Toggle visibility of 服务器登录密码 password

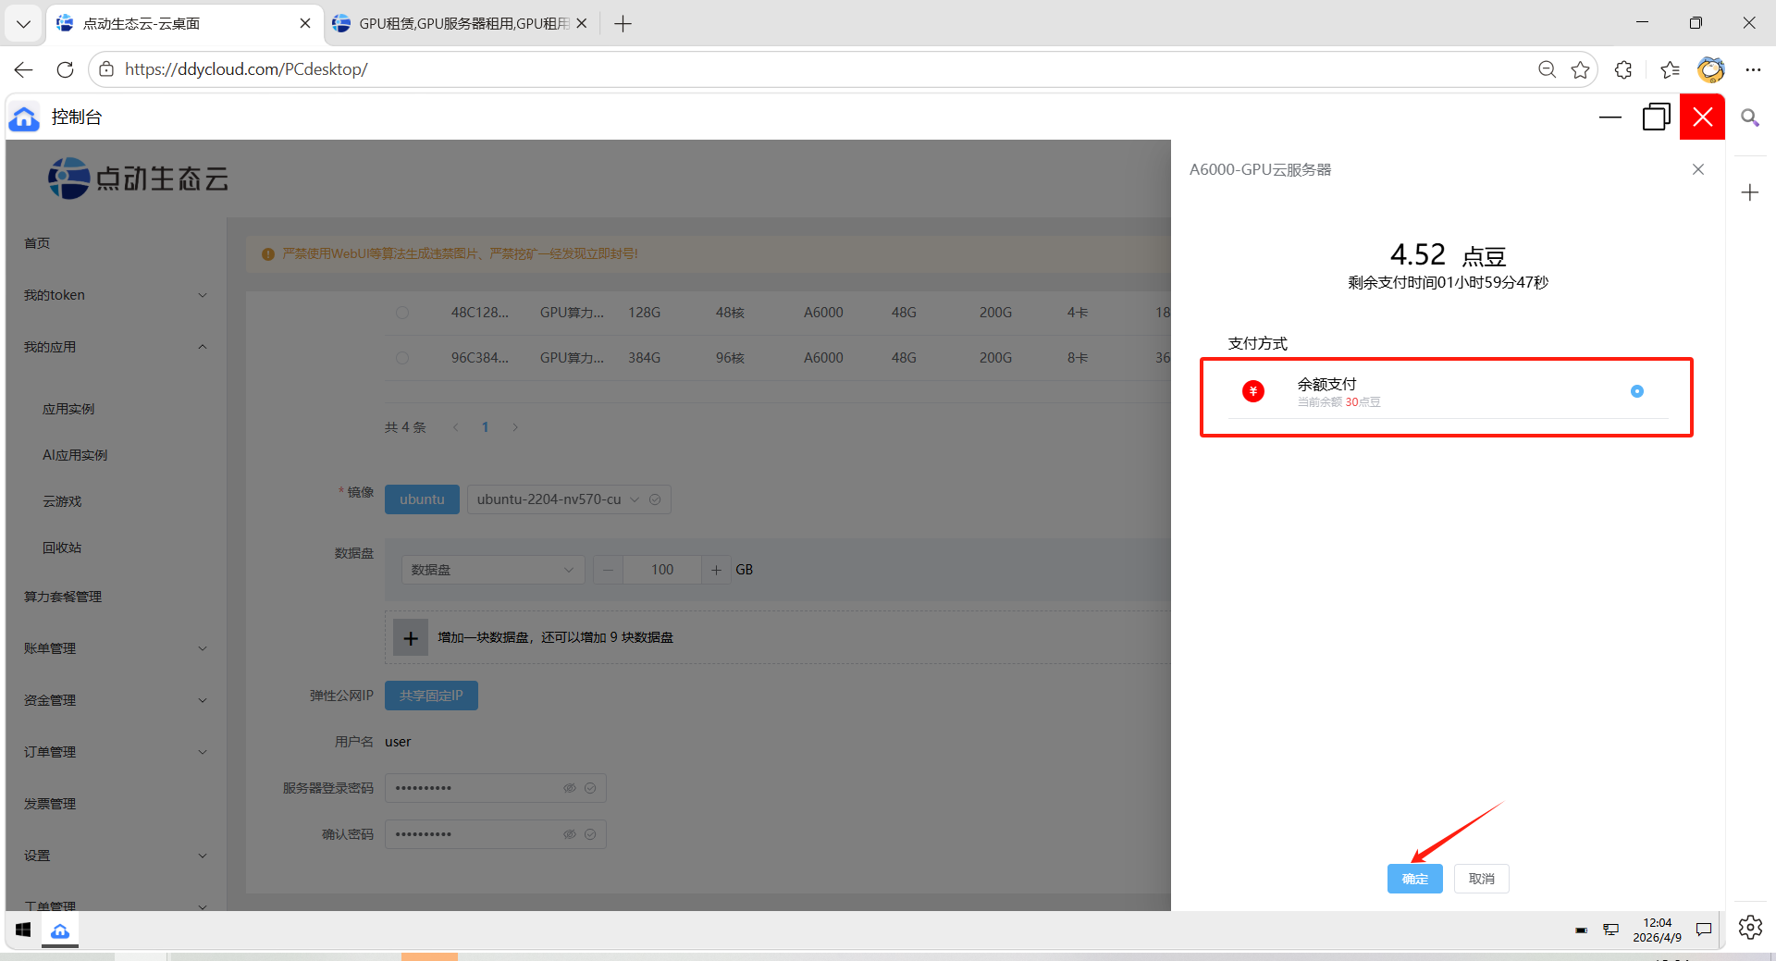[x=570, y=788]
